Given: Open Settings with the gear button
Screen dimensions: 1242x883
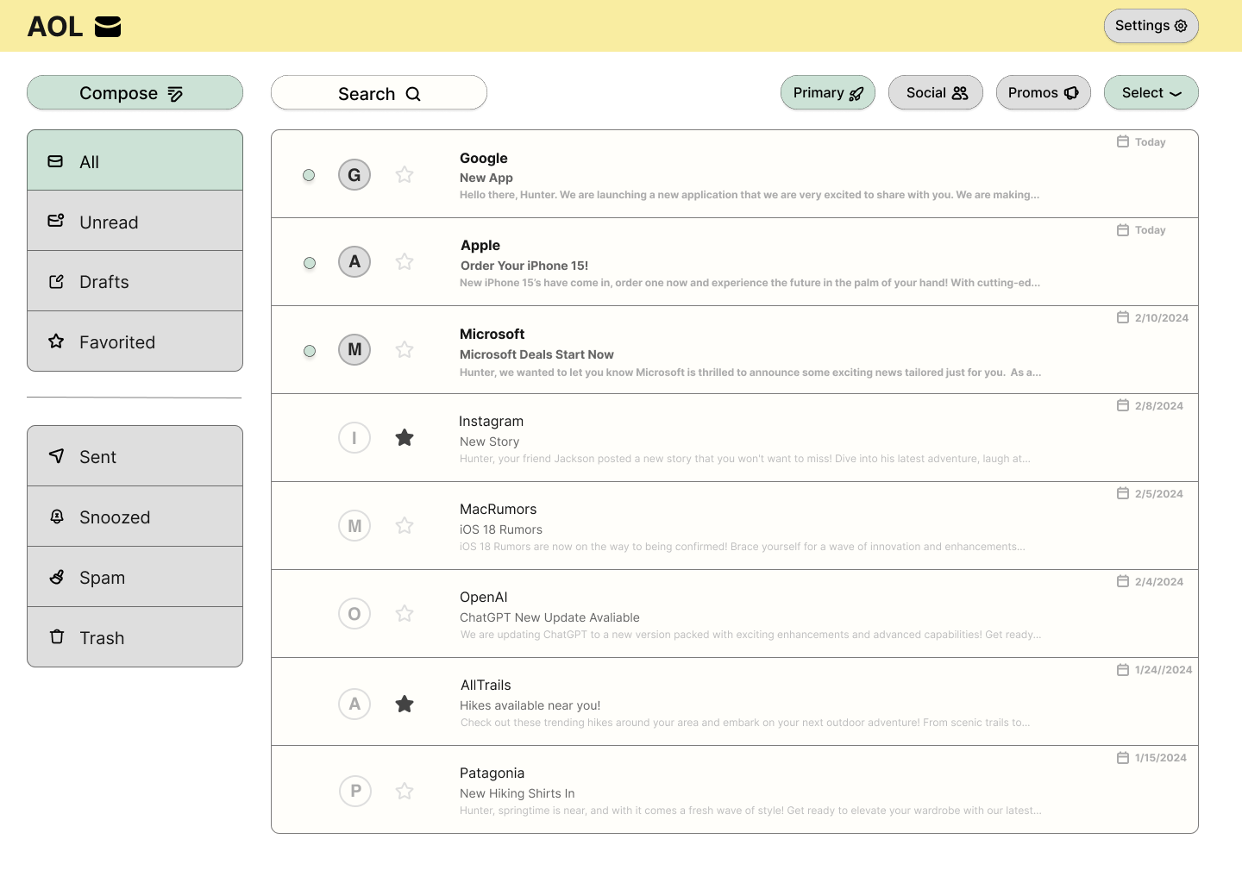Looking at the screenshot, I should click(1151, 26).
